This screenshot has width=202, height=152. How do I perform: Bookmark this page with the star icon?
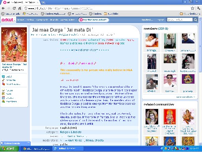click(x=193, y=8)
